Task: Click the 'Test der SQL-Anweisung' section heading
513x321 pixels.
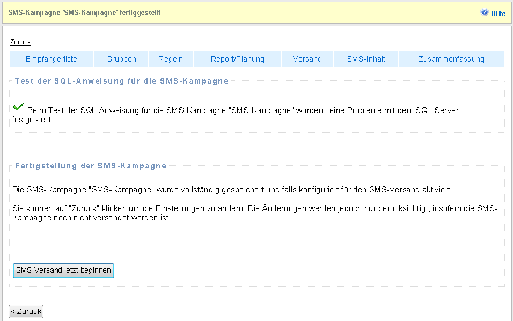Action: tap(122, 81)
